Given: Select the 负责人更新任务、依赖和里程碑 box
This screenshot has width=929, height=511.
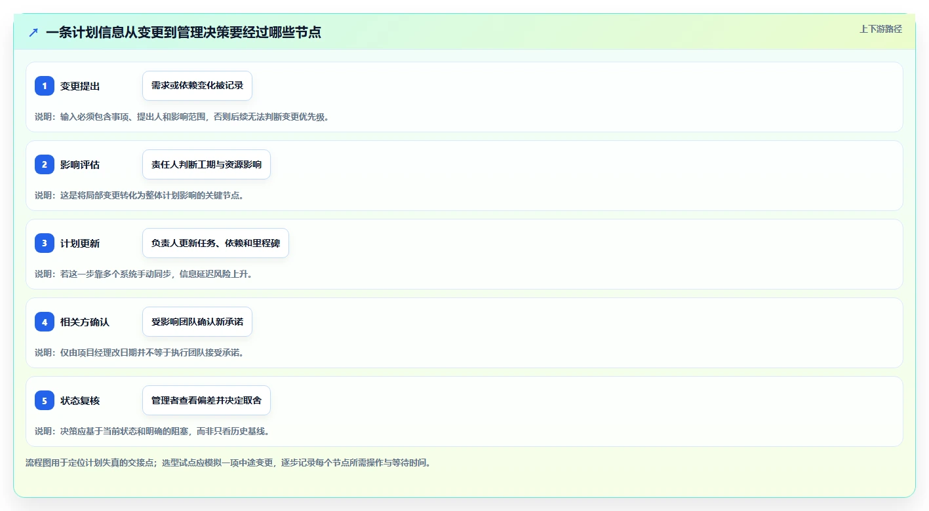Looking at the screenshot, I should (216, 243).
